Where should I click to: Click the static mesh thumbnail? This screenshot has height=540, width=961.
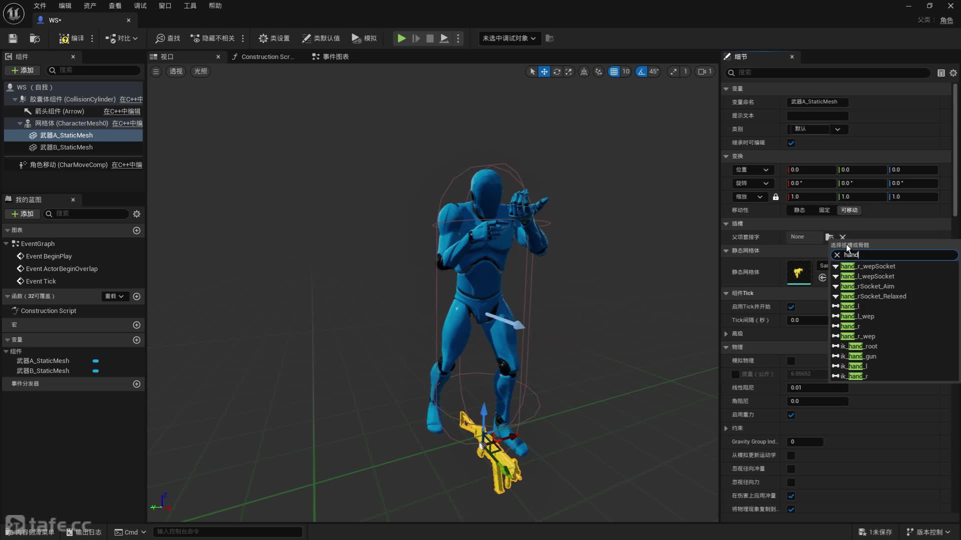point(799,272)
